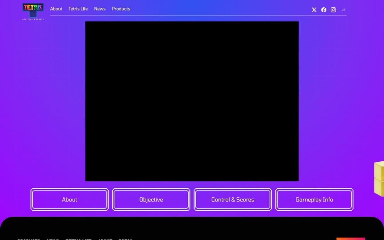The height and width of the screenshot is (240, 384).
Task: Open the Instagram social link
Action: pos(333,10)
